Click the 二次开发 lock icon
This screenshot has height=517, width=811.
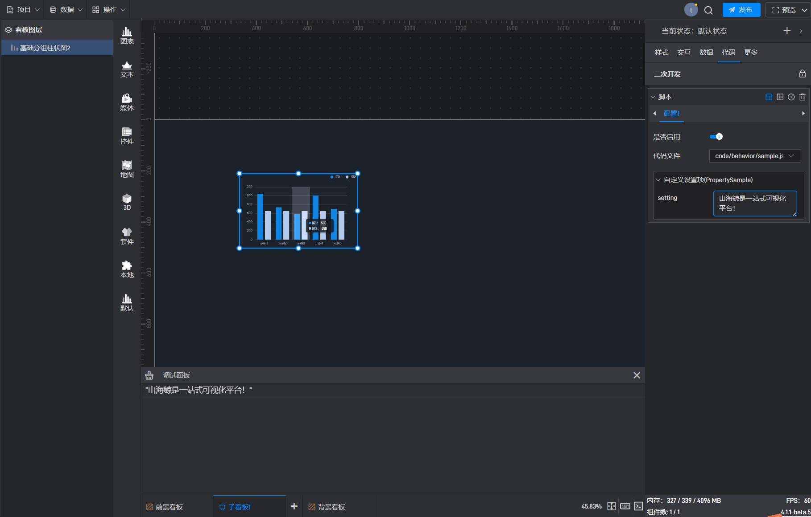tap(802, 74)
